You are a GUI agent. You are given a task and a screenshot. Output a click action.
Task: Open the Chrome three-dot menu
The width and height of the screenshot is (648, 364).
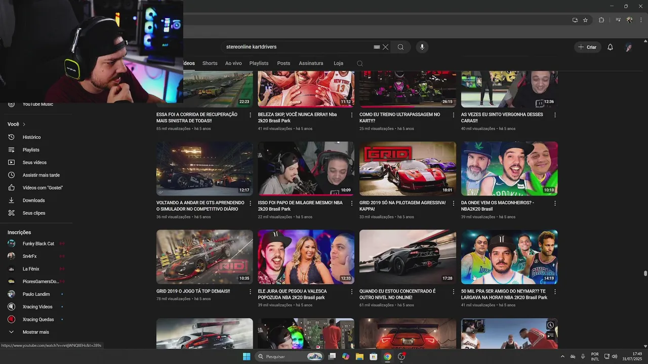[641, 20]
